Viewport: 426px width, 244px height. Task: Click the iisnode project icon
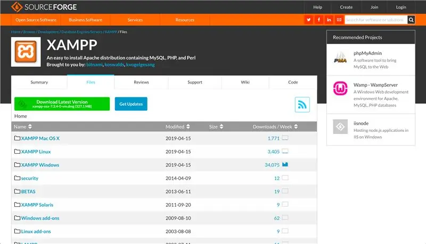click(340, 127)
